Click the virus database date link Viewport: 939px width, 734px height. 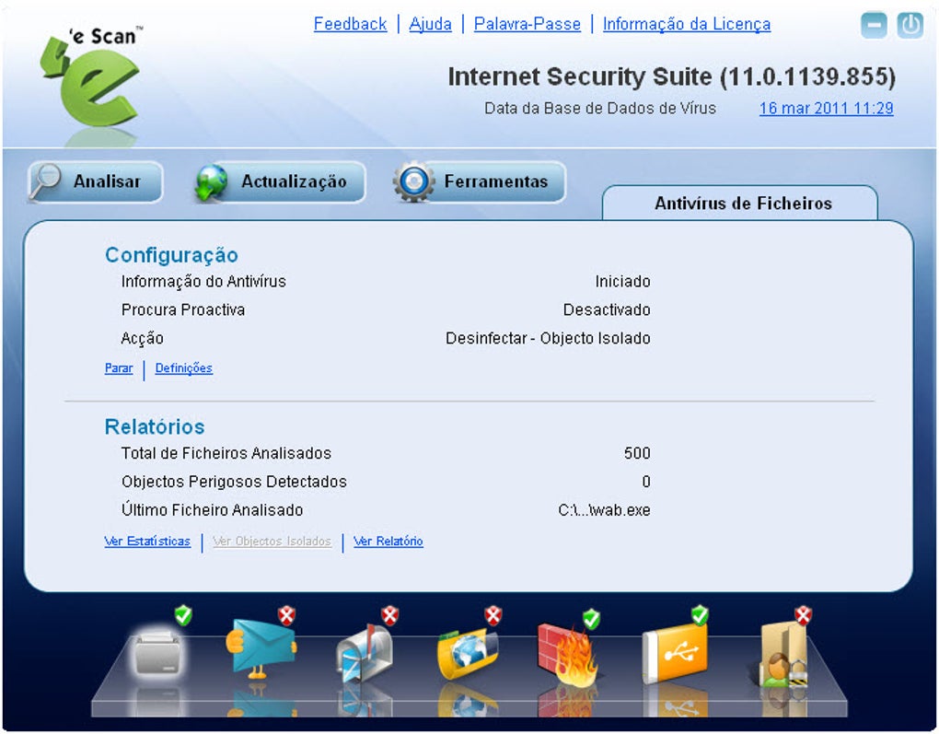(x=827, y=109)
